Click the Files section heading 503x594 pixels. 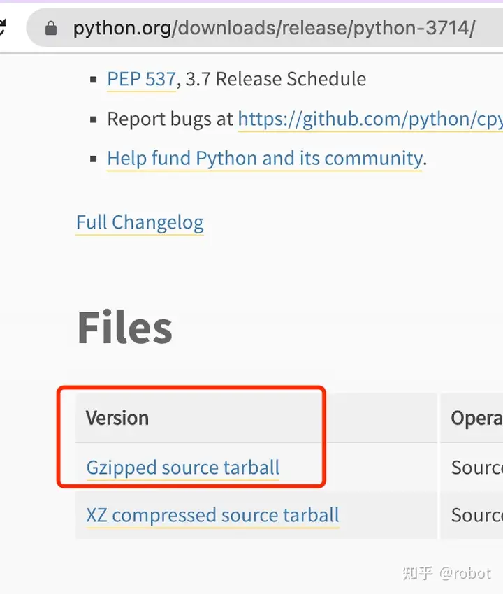click(x=124, y=328)
